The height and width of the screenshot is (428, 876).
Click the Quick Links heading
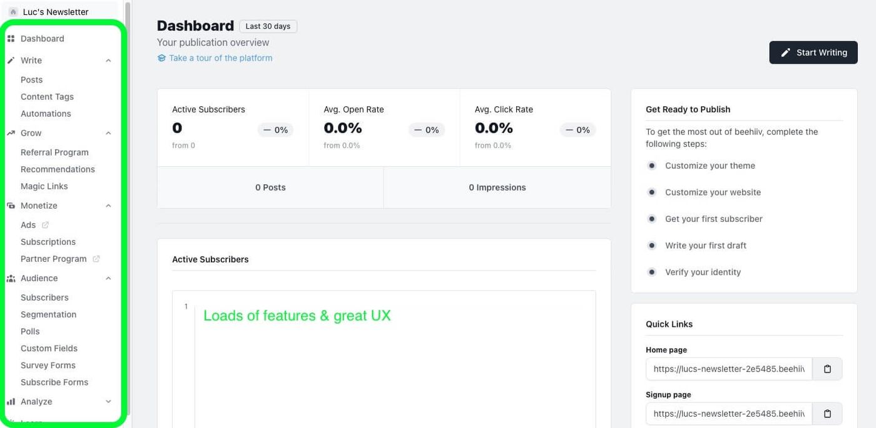(669, 324)
